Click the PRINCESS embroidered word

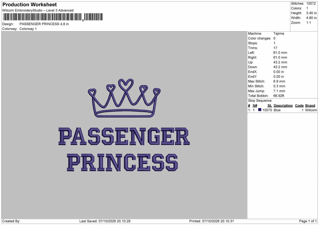click(x=122, y=162)
